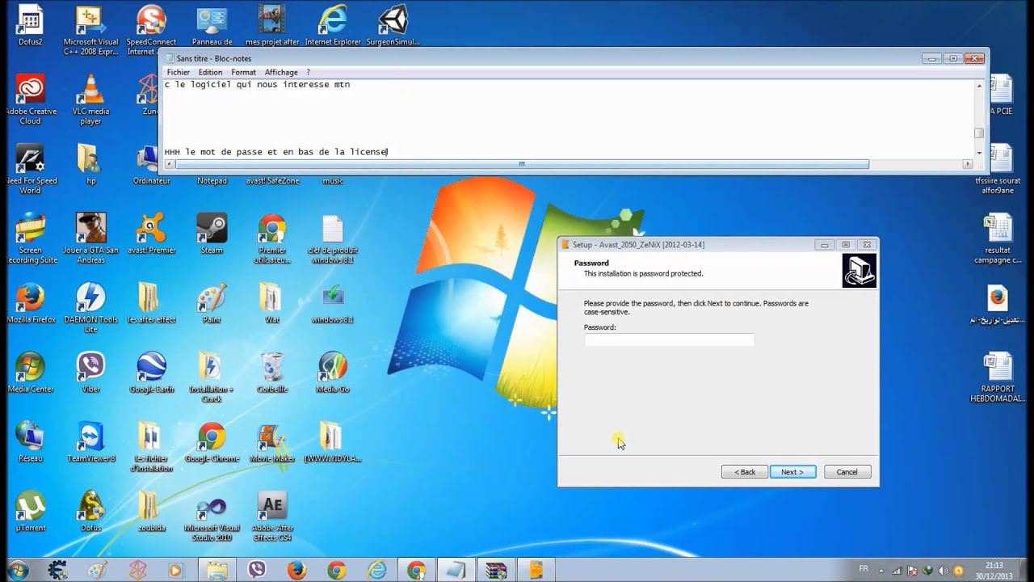Click the Next > button in Setup
Viewport: 1034px width, 582px height.
pos(792,471)
